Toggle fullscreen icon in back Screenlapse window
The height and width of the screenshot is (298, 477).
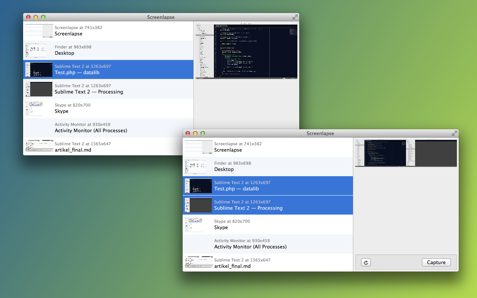295,17
